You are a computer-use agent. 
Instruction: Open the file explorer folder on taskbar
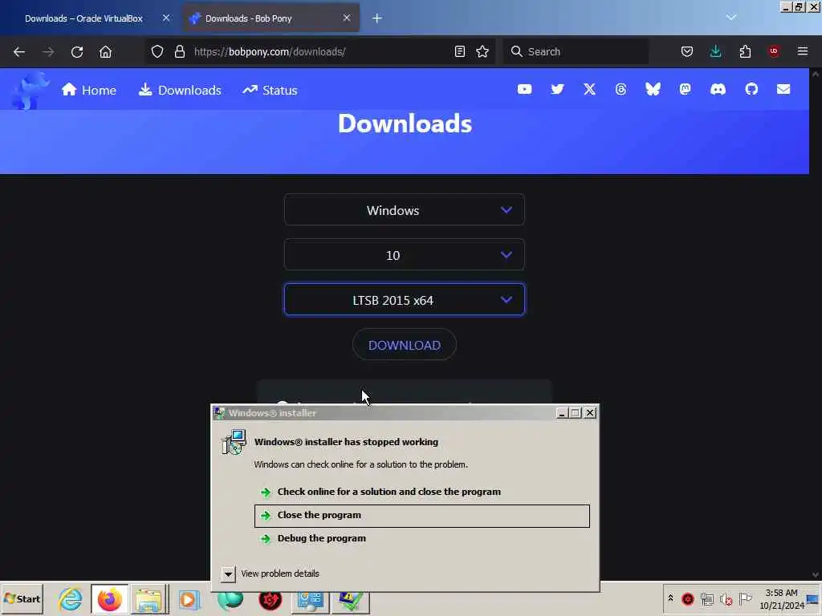coord(149,599)
